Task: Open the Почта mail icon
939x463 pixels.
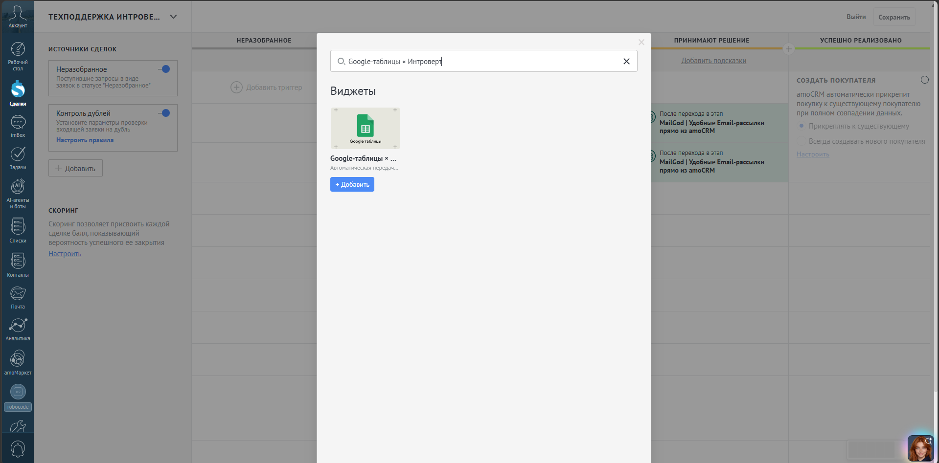Action: pyautogui.click(x=18, y=297)
